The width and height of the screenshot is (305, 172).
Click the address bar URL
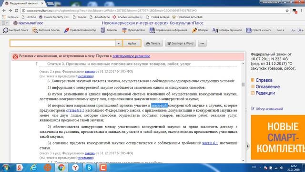coord(112,11)
